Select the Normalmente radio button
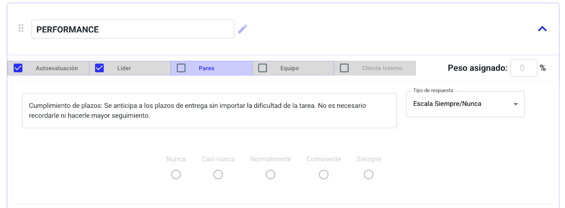 [x=271, y=175]
